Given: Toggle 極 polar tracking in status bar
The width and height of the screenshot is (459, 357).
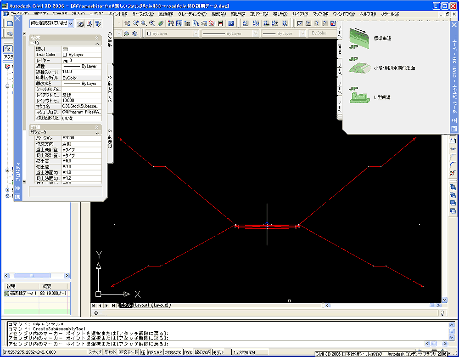Looking at the screenshot, I should click(x=143, y=352).
